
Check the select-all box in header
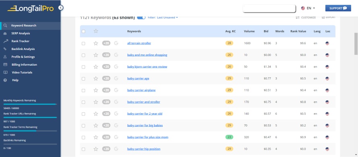click(83, 31)
